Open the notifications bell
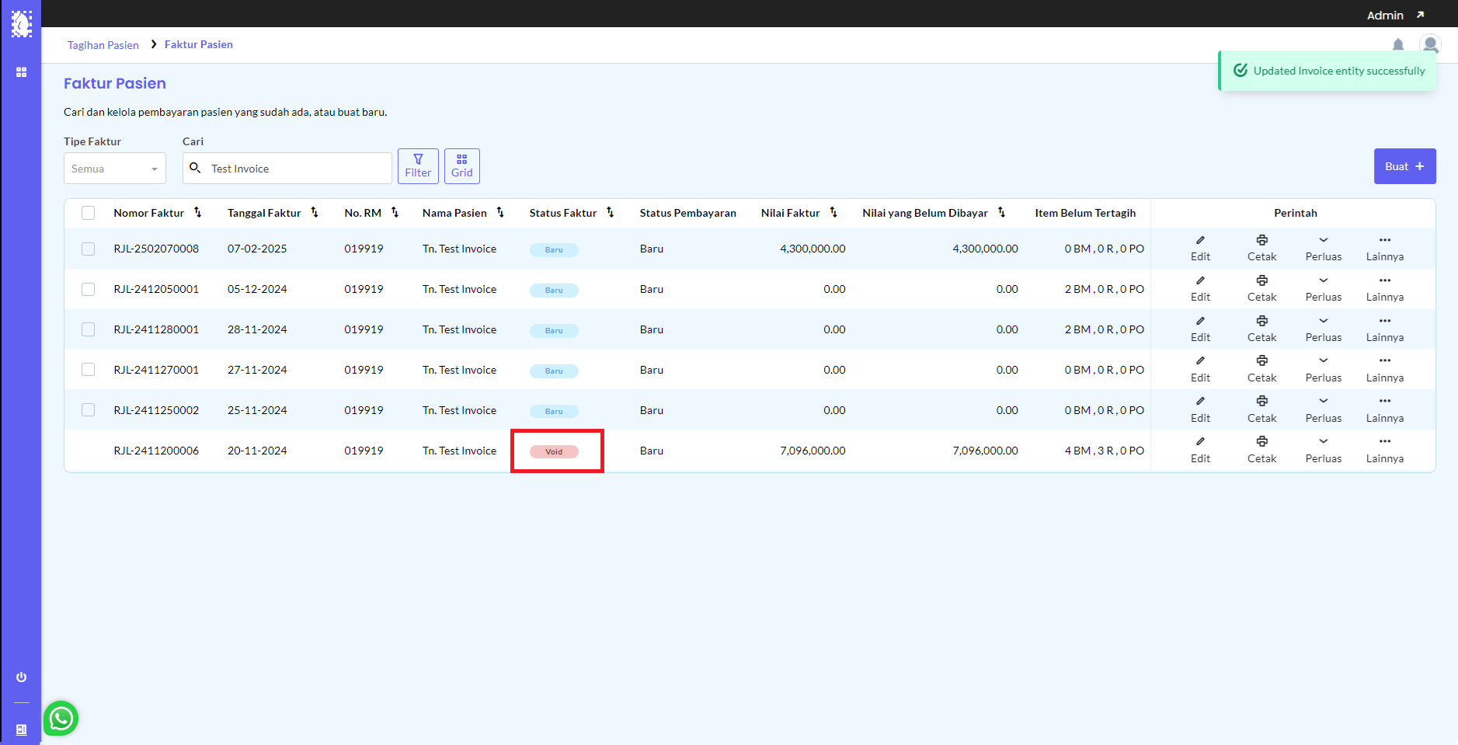This screenshot has width=1458, height=745. (x=1398, y=45)
